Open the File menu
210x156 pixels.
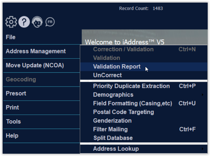(41, 37)
